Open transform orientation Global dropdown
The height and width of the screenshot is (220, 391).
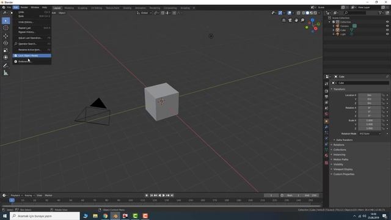(x=144, y=13)
